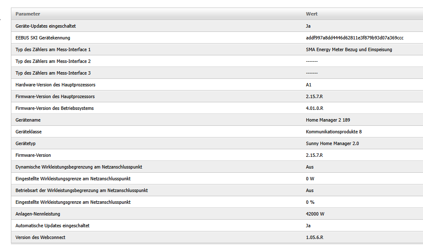
Task: Click Typ des Zählers am Mess-Interface 2
Action: click(x=53, y=61)
